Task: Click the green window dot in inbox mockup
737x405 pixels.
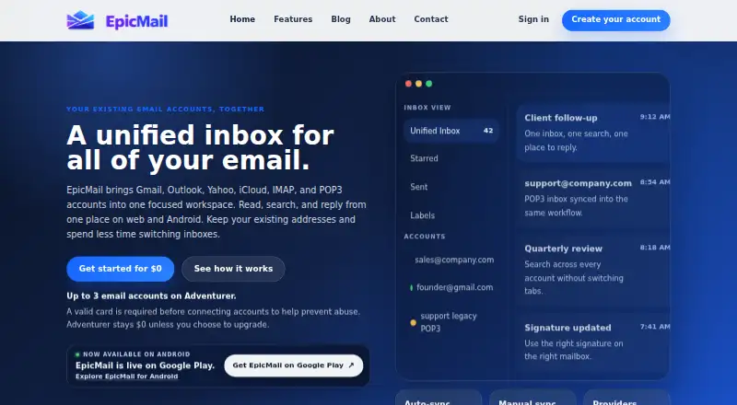Action: [x=428, y=84]
